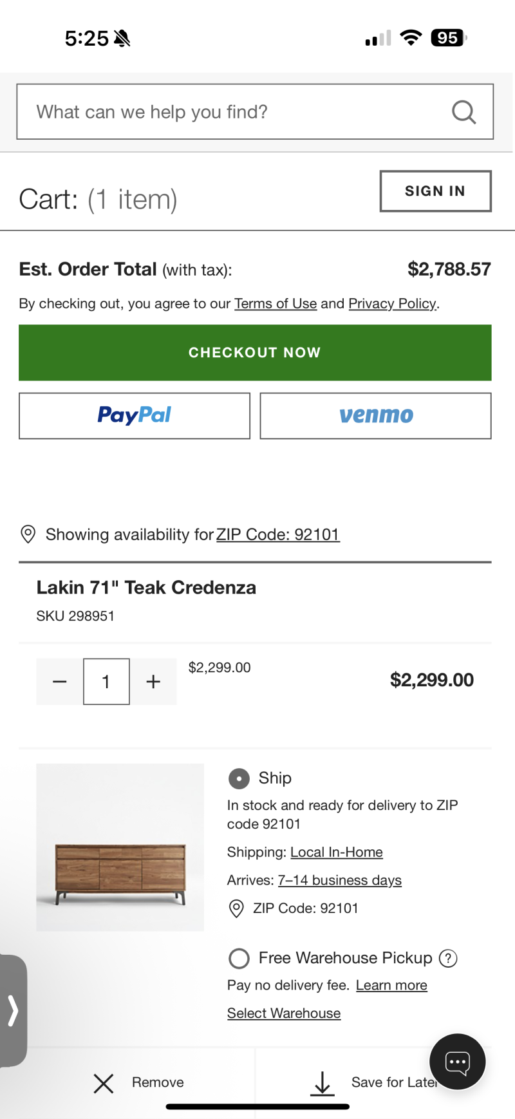515x1119 pixels.
Task: Open the live chat bubble icon
Action: [457, 1062]
